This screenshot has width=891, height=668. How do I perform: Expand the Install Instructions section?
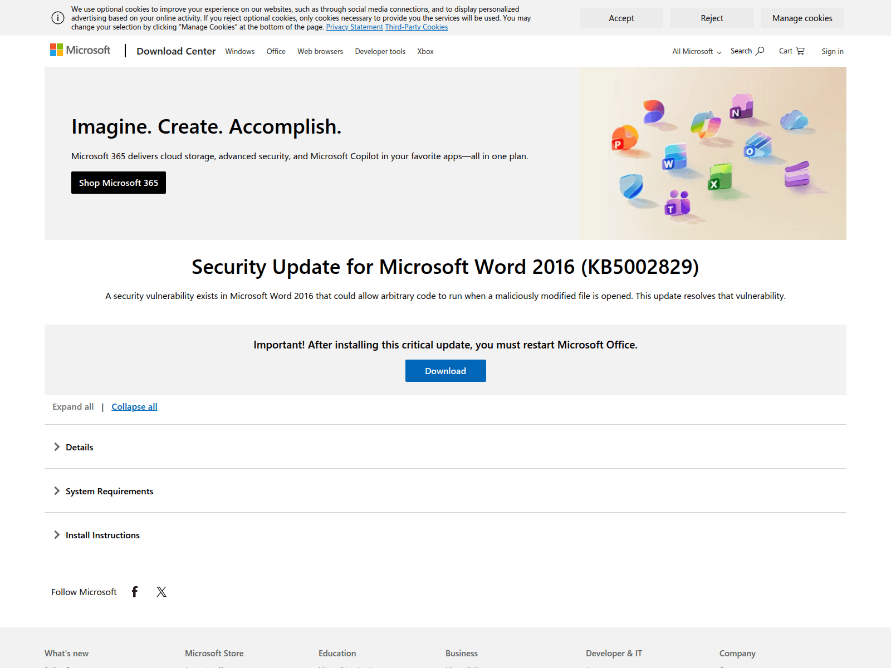point(445,535)
